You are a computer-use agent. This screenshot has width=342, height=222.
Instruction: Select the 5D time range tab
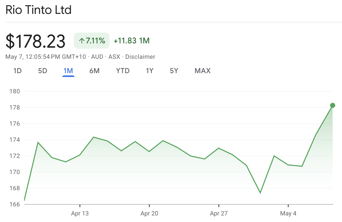pos(43,71)
